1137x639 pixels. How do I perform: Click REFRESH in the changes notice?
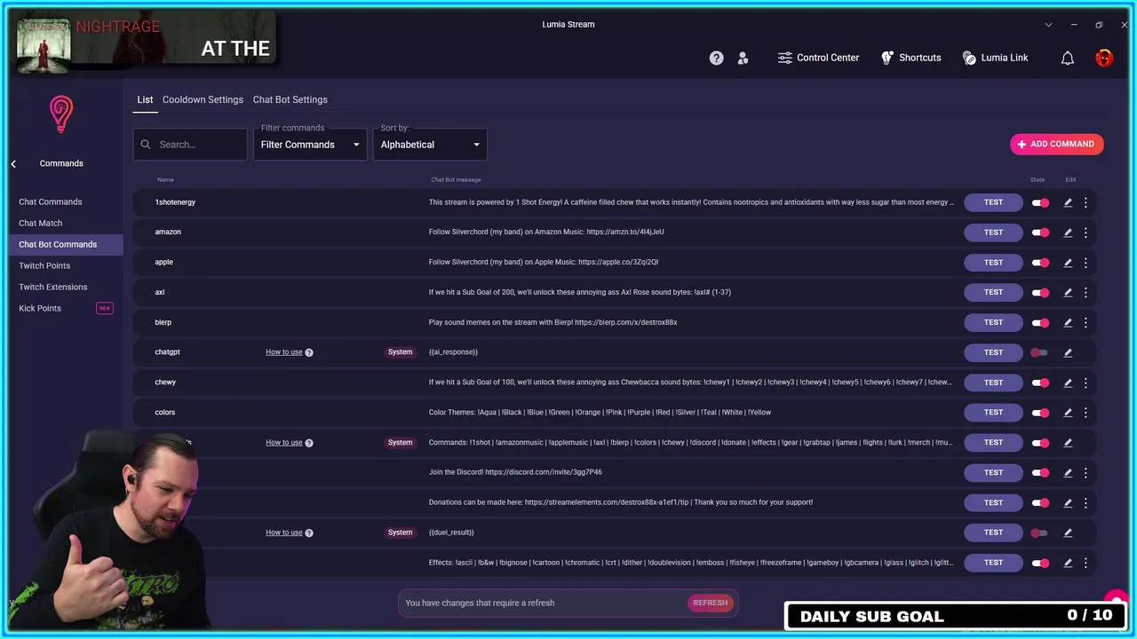click(711, 603)
